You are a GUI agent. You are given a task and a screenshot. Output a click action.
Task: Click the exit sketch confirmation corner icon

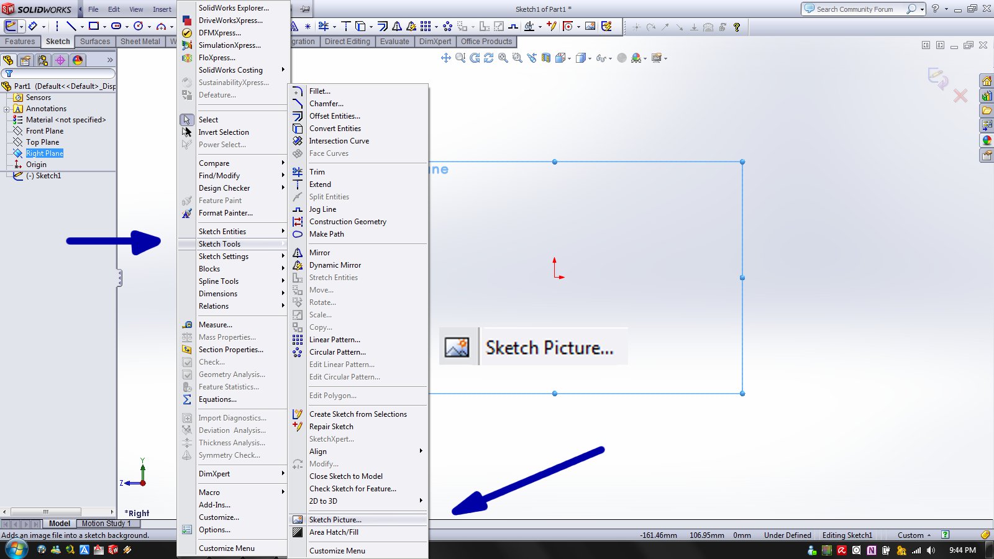pos(937,78)
